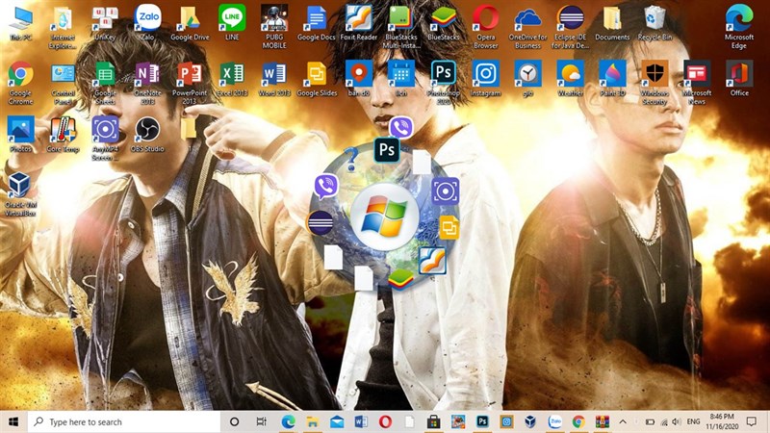
Task: Open WinRAR icon on the taskbar
Action: pyautogui.click(x=603, y=421)
